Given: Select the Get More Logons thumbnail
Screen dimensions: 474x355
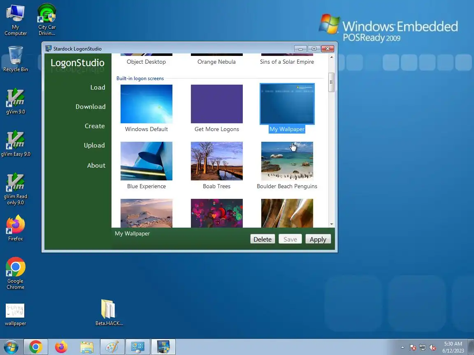Looking at the screenshot, I should click(217, 104).
